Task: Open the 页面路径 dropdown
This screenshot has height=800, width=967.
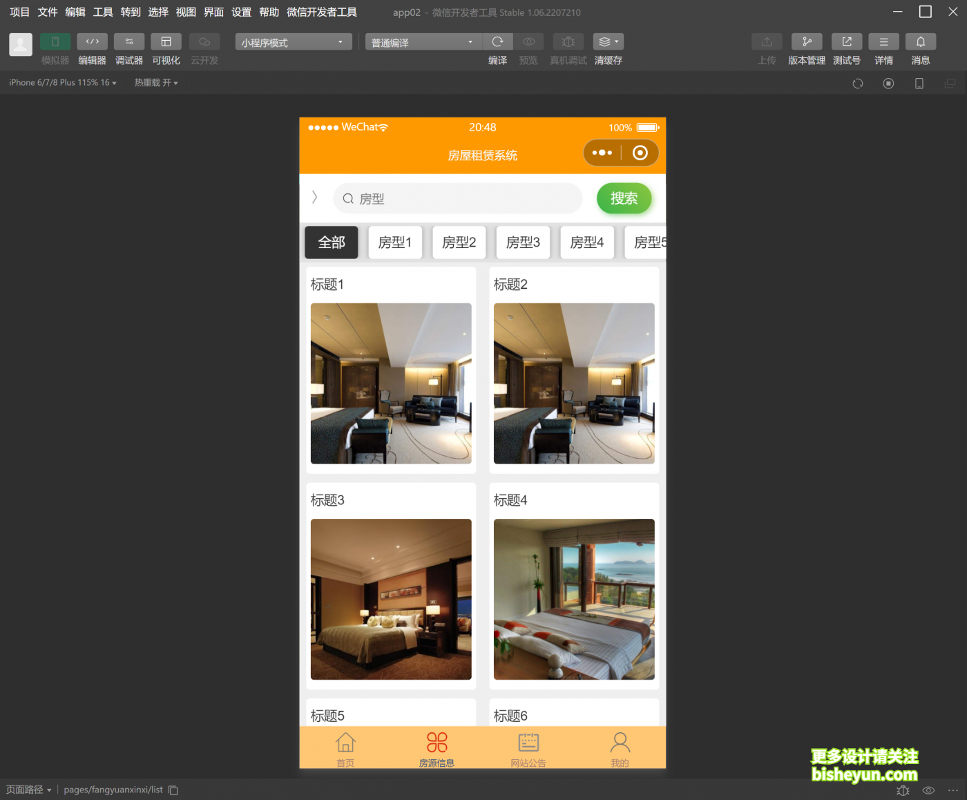Action: pyautogui.click(x=29, y=790)
